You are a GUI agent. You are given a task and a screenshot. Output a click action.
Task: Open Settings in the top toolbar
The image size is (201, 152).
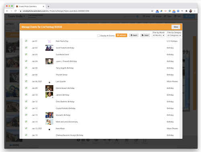pos(157,16)
